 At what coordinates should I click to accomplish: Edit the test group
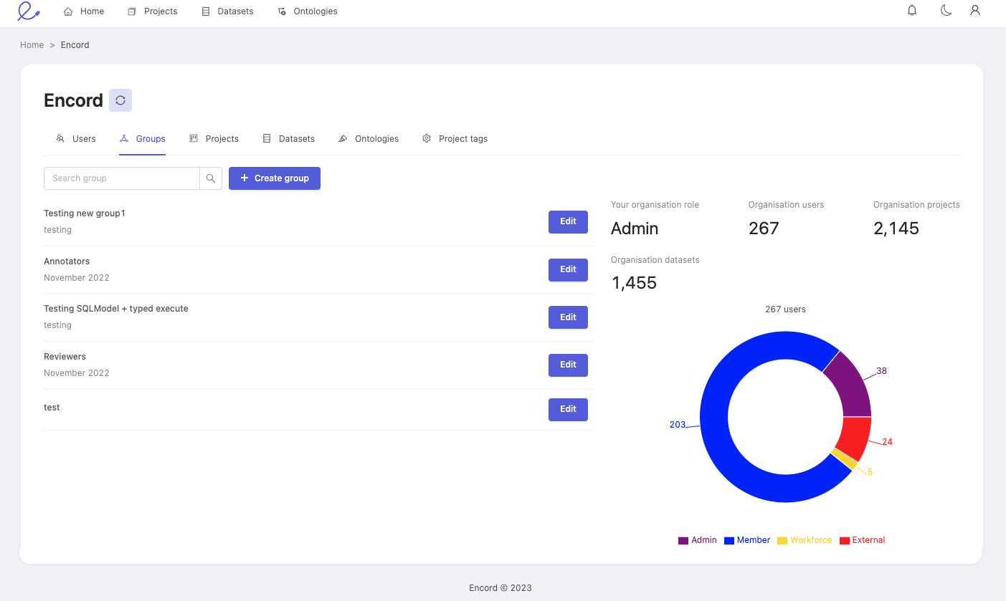[568, 410]
